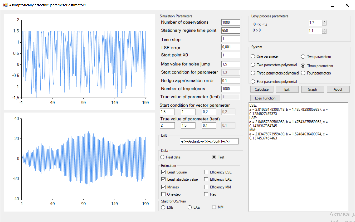This screenshot has width=355, height=222.
Task: Click the Start point X0 field
Action: click(231, 55)
